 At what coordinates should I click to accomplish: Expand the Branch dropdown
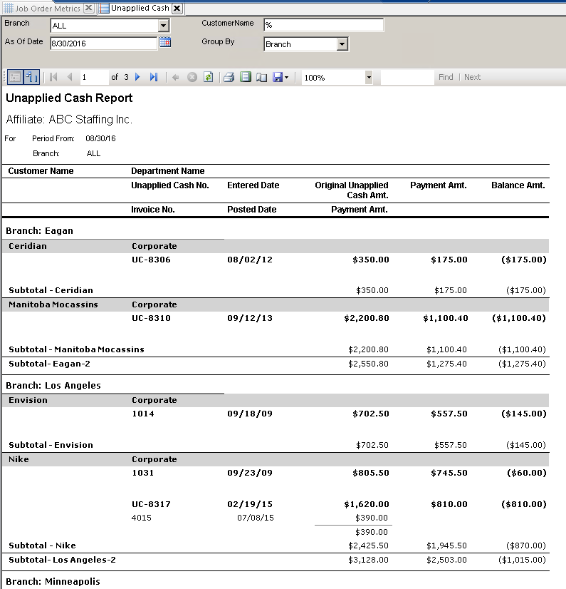click(x=164, y=26)
